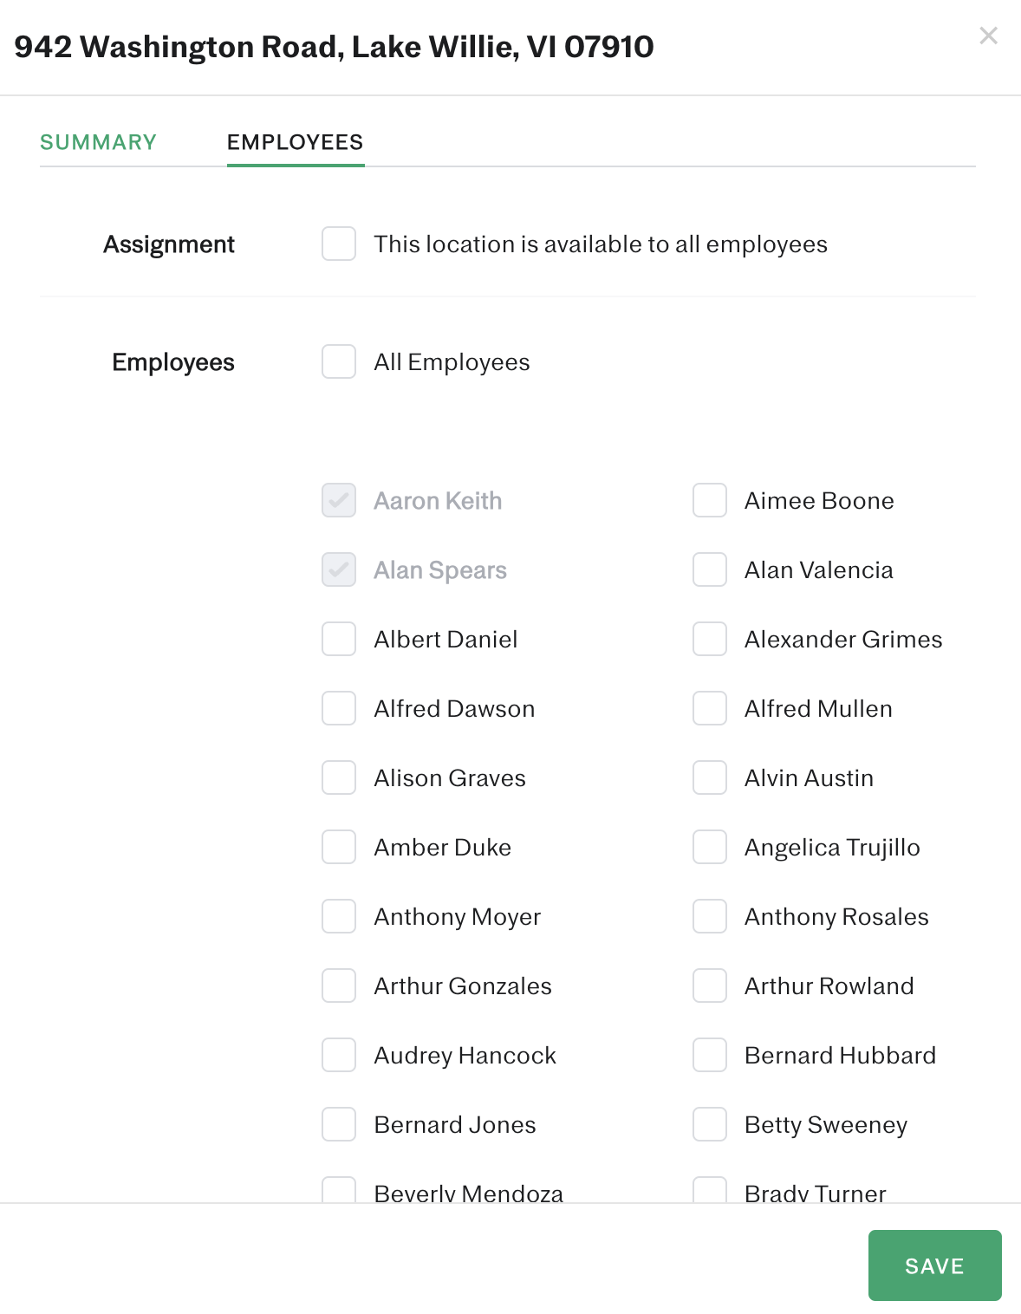Toggle the Alexander Grimes checkbox
This screenshot has width=1021, height=1314.
[710, 639]
